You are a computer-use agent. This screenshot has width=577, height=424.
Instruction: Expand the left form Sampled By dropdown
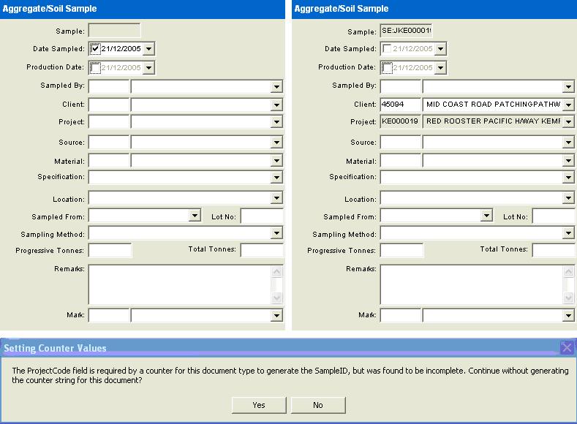tap(276, 87)
